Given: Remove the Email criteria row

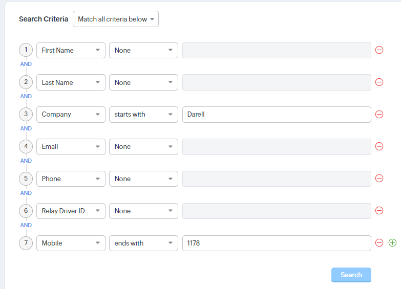Looking at the screenshot, I should (x=379, y=146).
